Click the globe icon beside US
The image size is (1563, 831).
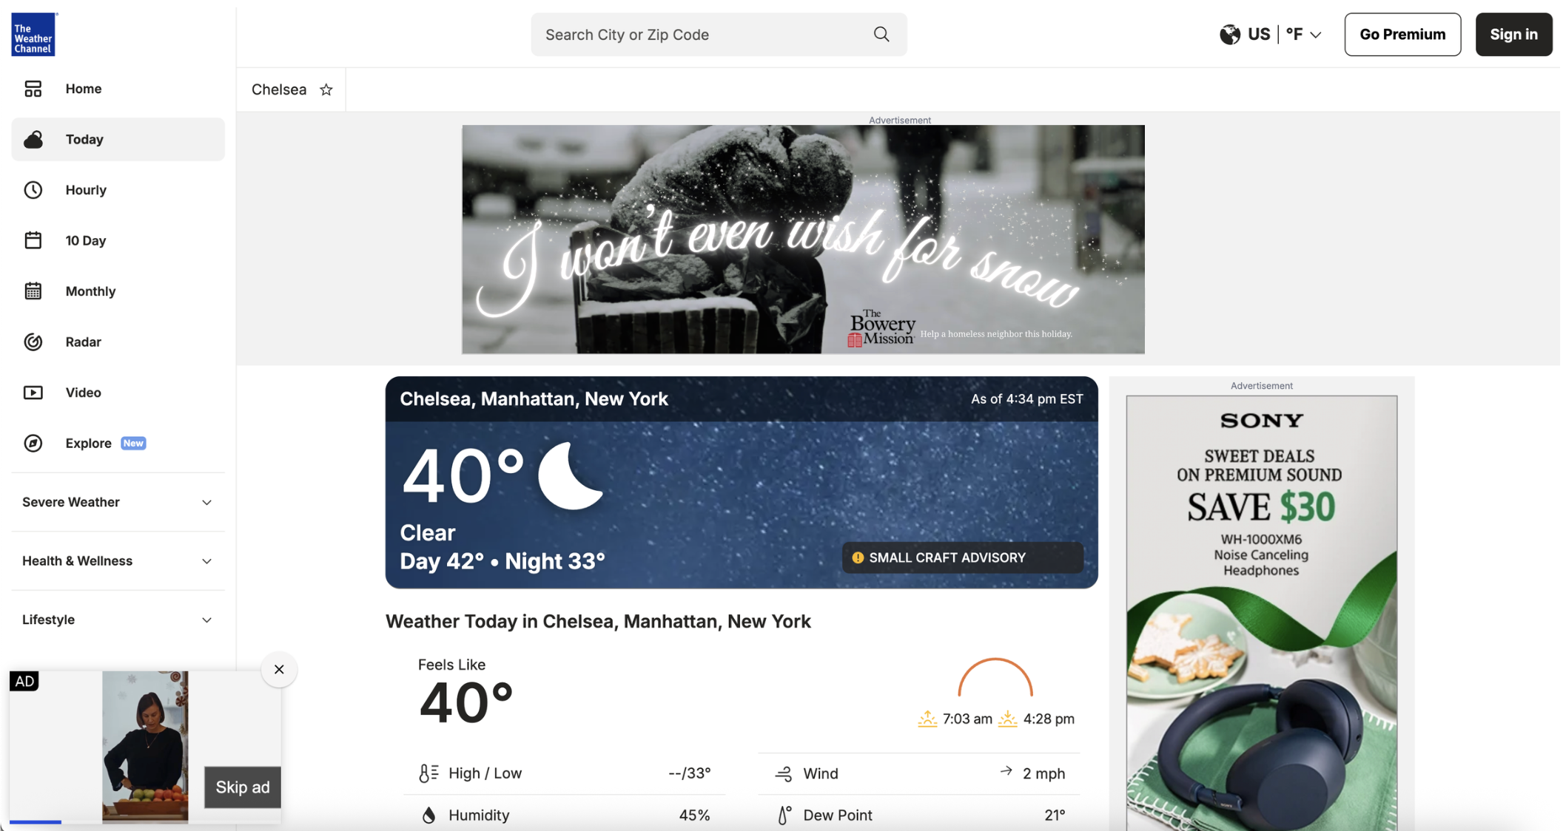(x=1229, y=35)
